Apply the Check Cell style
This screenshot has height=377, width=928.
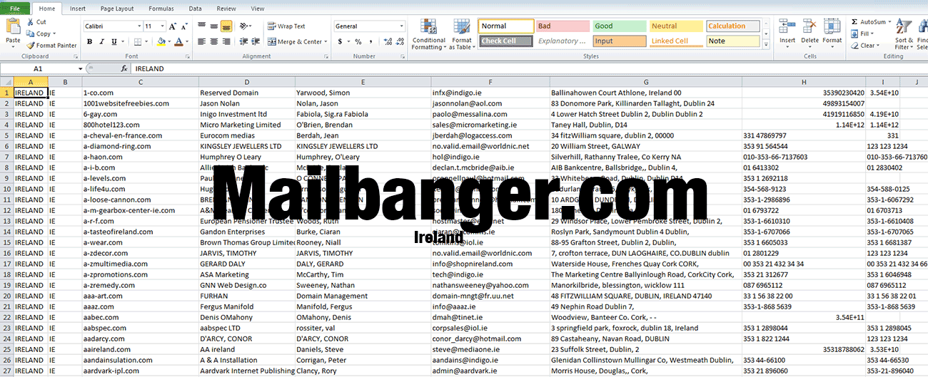tap(506, 41)
